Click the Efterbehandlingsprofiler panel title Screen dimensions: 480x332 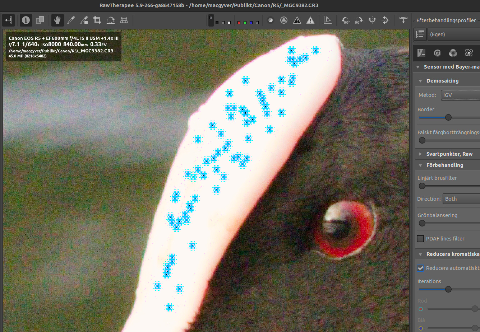point(446,20)
